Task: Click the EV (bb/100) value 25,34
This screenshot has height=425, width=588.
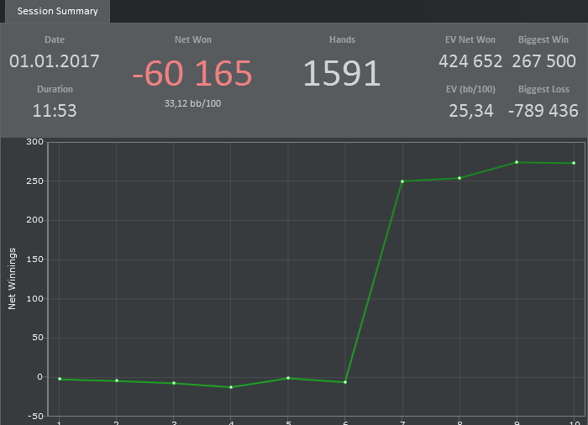Action: pos(471,111)
